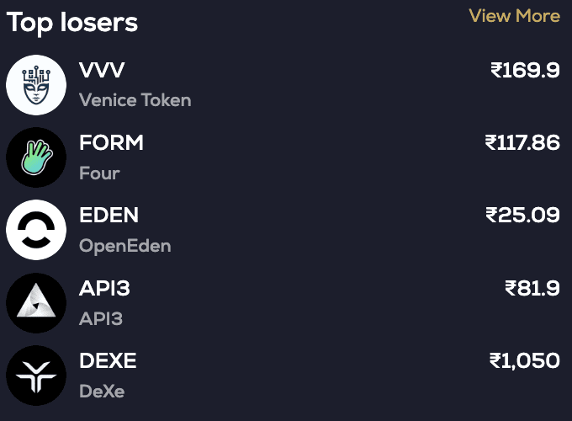This screenshot has height=421, width=572.
Task: Click the EDEN OpenEden logo icon
Action: (x=36, y=230)
